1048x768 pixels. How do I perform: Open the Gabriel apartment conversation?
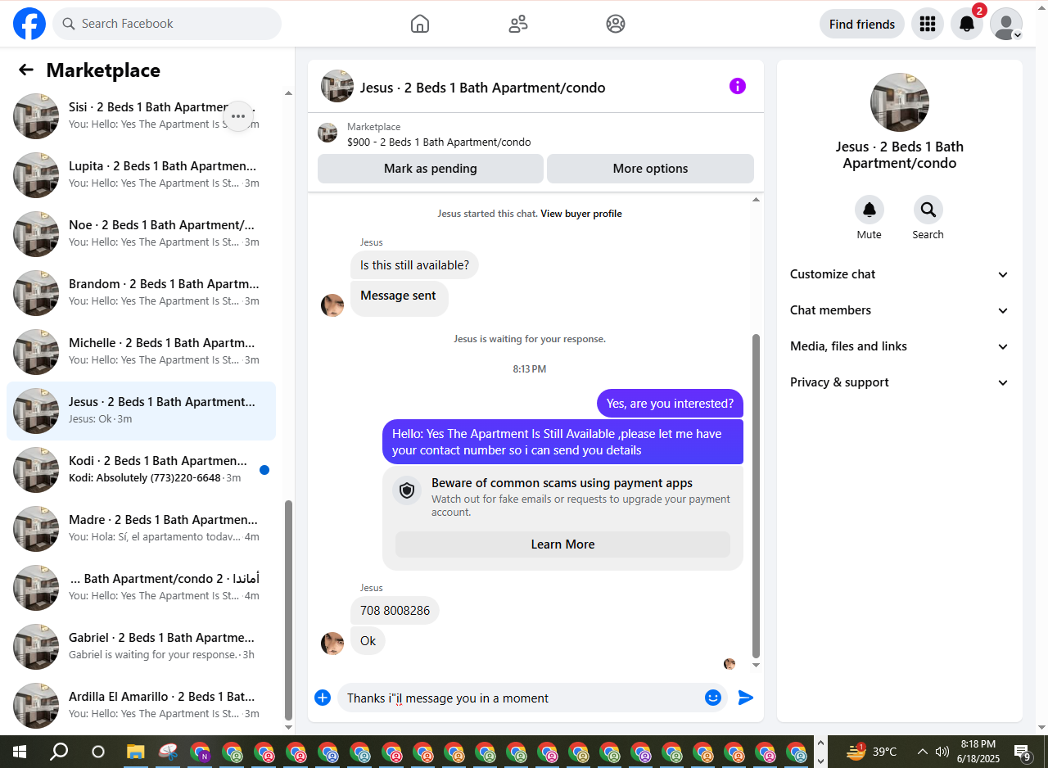pos(141,647)
